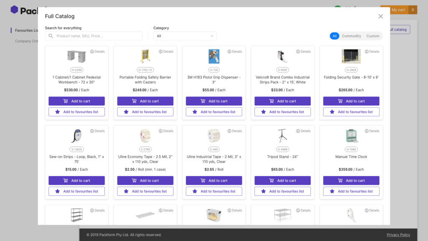Click the Uline Economy Tape image
Image resolution: width=428 pixels, height=241 pixels.
(145, 136)
